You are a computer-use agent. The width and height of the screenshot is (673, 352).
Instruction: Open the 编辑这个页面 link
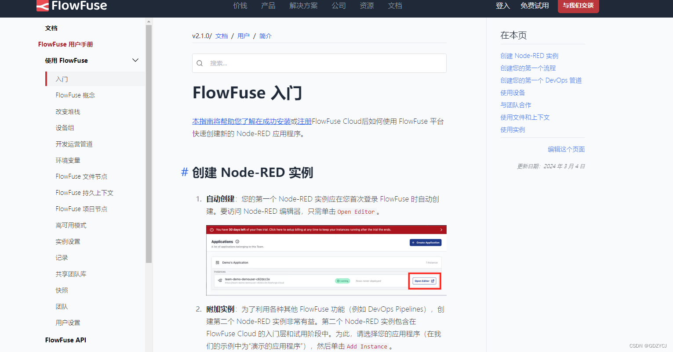tap(566, 149)
